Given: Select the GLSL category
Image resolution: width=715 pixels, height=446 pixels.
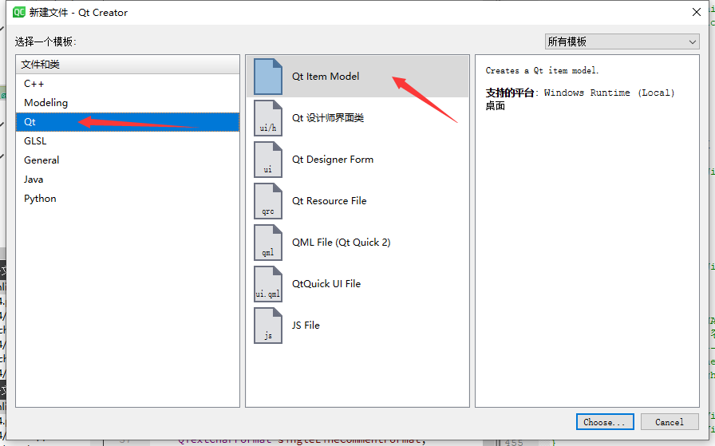Looking at the screenshot, I should pyautogui.click(x=128, y=141).
